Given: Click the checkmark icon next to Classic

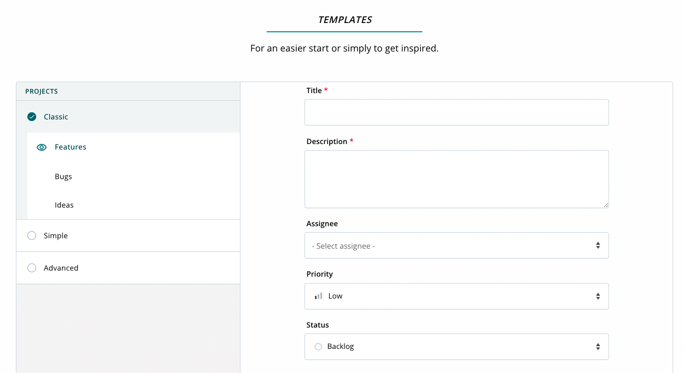Looking at the screenshot, I should (x=32, y=117).
